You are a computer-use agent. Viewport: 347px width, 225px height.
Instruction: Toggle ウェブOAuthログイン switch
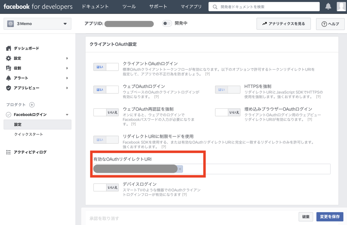(106, 89)
